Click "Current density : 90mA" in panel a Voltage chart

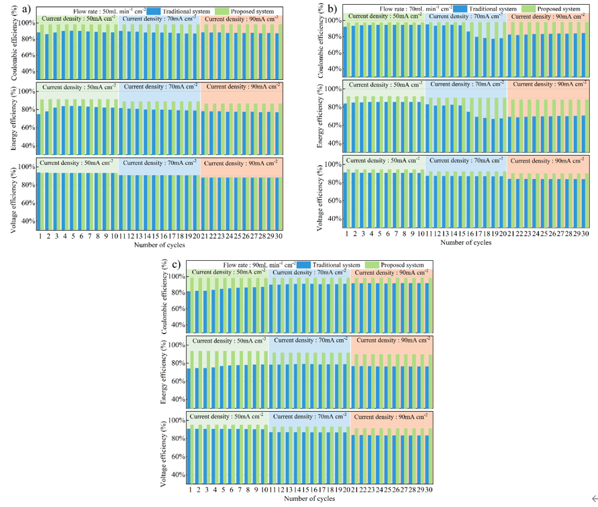click(241, 163)
